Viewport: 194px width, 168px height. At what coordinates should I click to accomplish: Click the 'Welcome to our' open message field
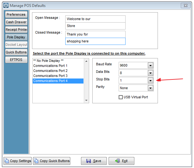click(x=95, y=19)
